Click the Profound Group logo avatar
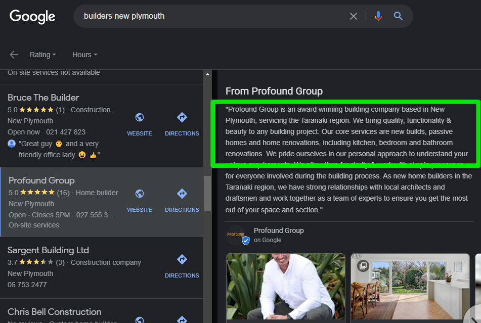This screenshot has width=481, height=323. coord(236,235)
